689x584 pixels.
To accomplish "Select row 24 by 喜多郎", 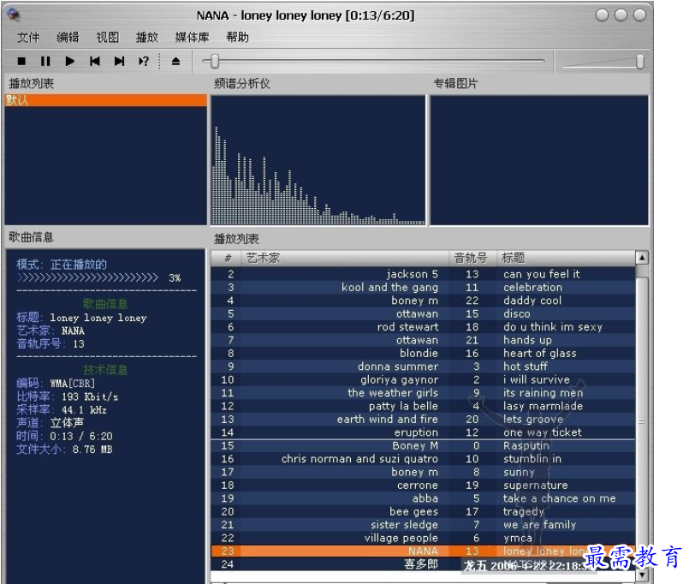I will (x=423, y=564).
